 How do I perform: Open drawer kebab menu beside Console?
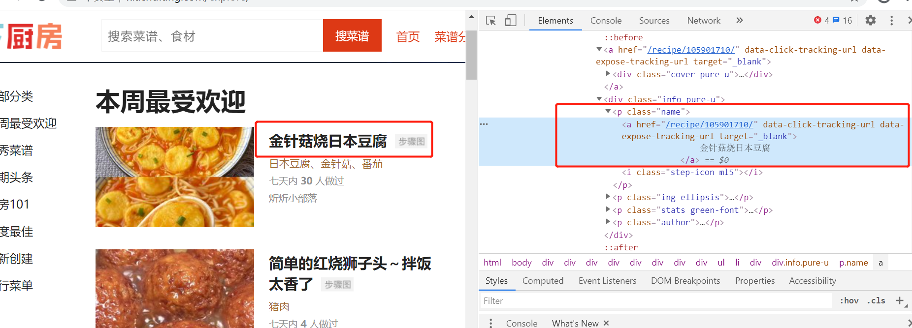(x=490, y=323)
